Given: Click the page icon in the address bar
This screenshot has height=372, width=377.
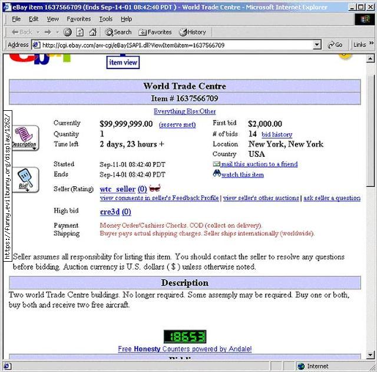Looking at the screenshot, I should (x=37, y=45).
